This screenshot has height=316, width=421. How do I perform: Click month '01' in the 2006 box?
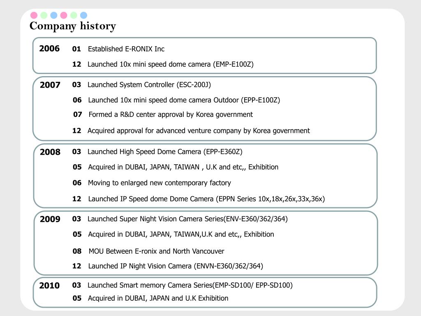[76, 49]
